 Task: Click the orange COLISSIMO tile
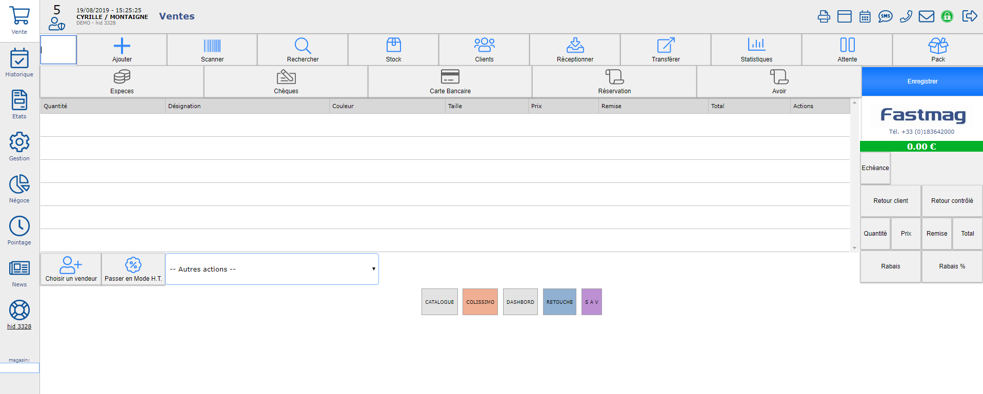[x=480, y=302]
